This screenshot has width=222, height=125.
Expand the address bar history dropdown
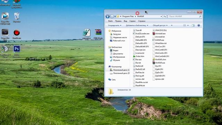coord(161,16)
